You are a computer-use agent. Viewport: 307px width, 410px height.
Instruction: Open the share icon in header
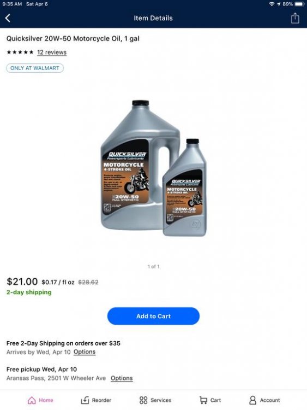pos(295,18)
